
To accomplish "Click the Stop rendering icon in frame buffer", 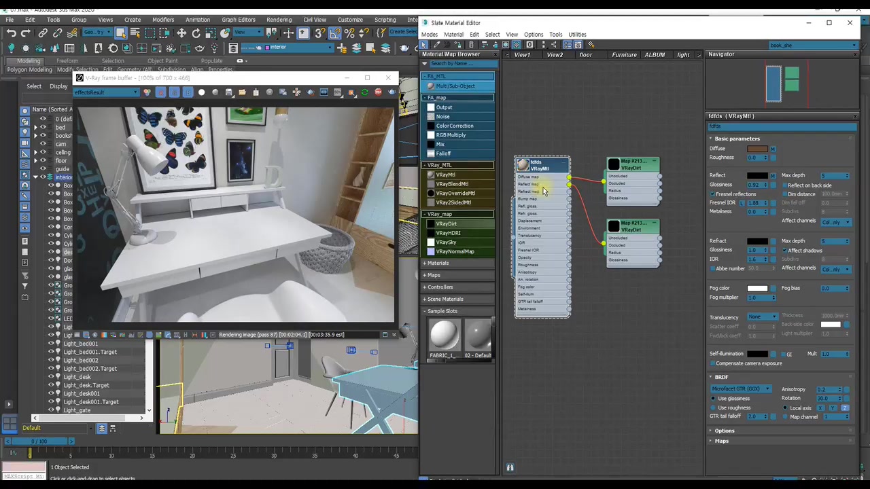I will (x=378, y=92).
